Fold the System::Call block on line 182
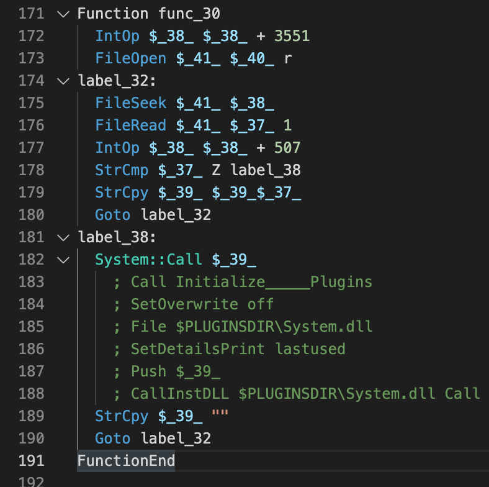 coord(63,260)
